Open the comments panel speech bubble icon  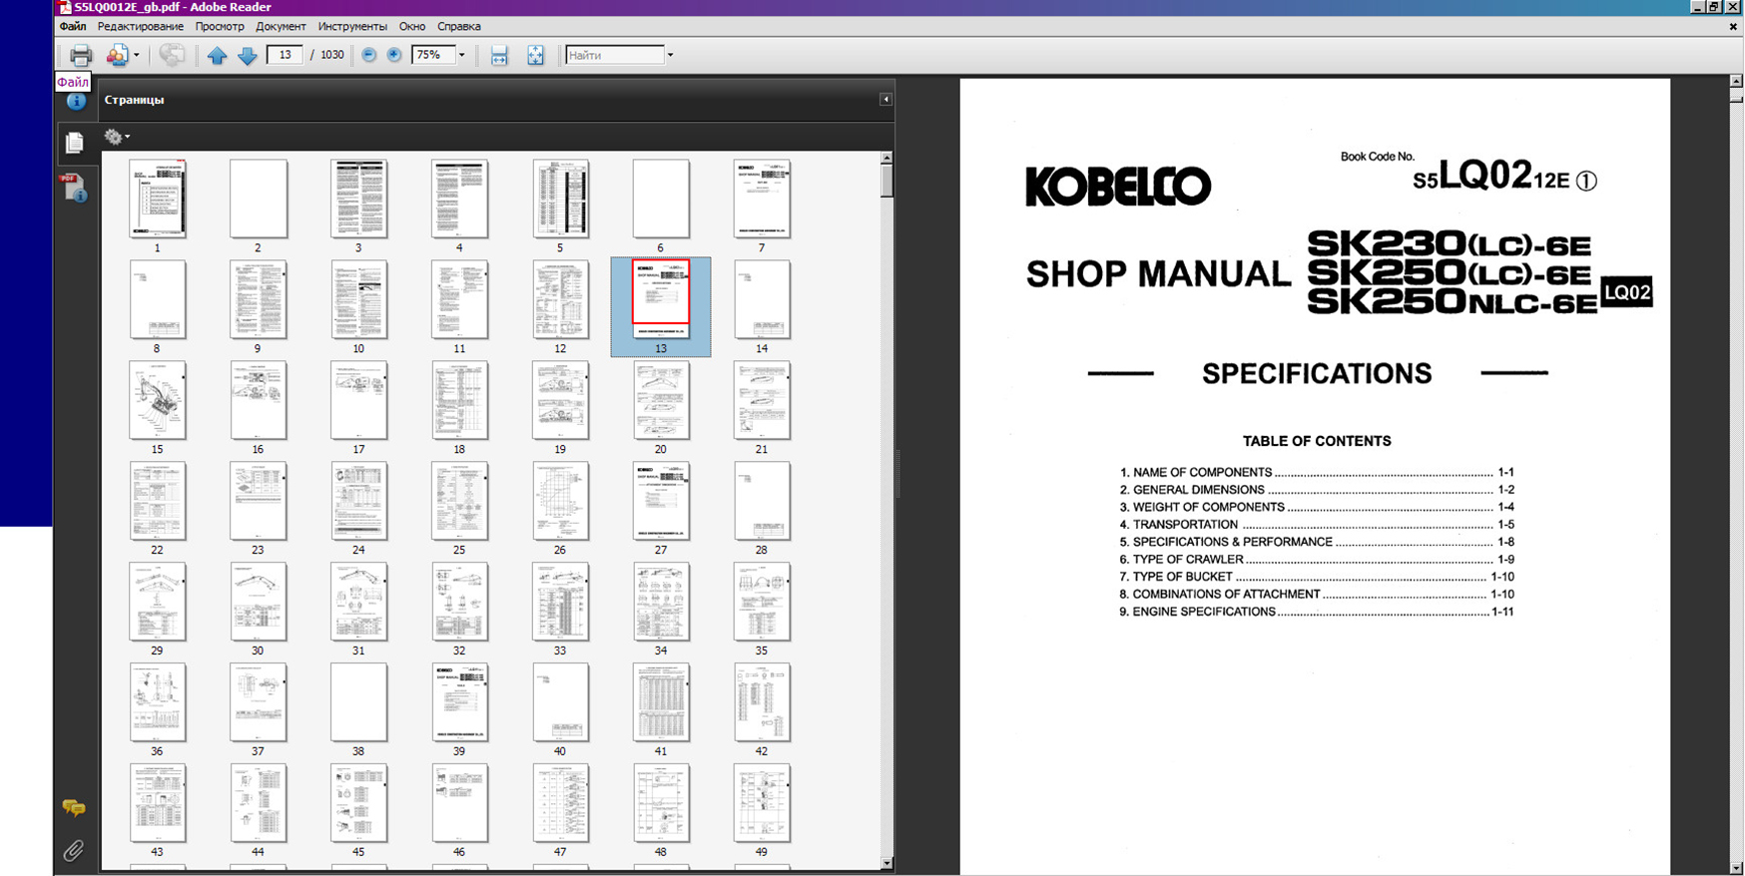[74, 807]
